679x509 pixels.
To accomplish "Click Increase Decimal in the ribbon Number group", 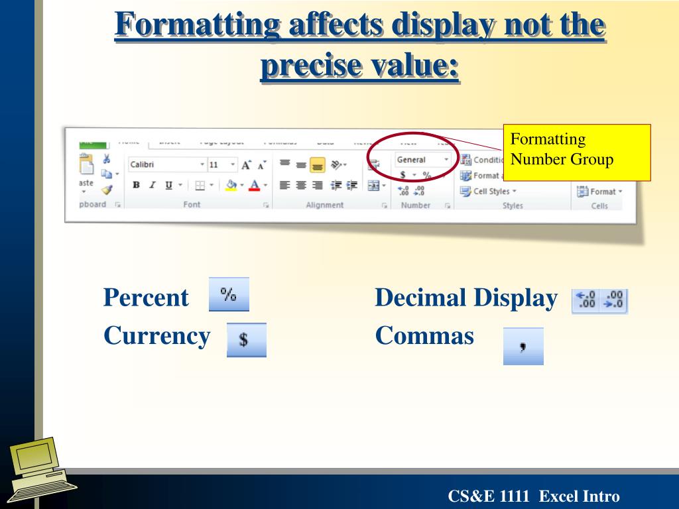I will point(403,191).
